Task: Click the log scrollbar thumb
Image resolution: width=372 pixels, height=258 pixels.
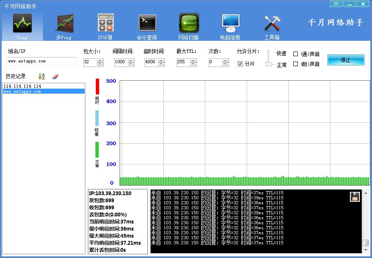Action: click(x=366, y=243)
